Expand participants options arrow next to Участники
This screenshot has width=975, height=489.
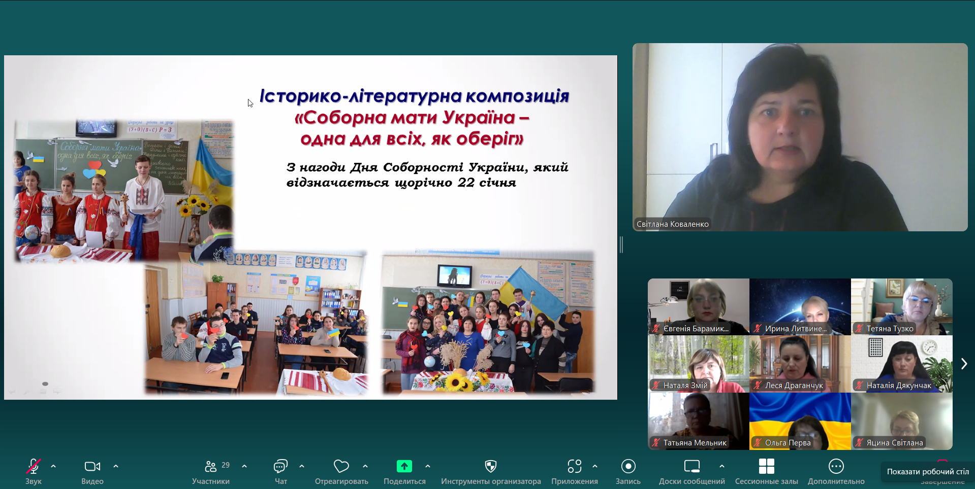pyautogui.click(x=244, y=466)
